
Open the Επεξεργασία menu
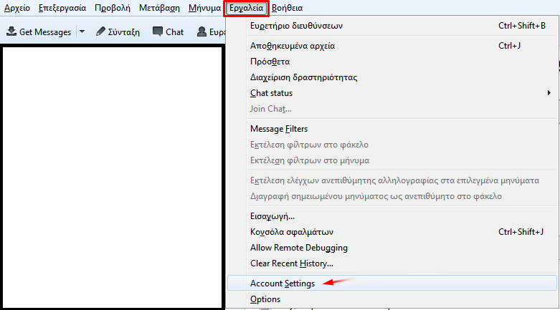62,8
